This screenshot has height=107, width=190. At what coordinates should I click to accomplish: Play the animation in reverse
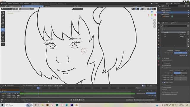pos(77,100)
